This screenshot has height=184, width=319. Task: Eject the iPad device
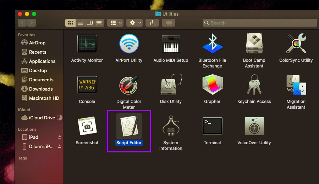click(x=60, y=137)
